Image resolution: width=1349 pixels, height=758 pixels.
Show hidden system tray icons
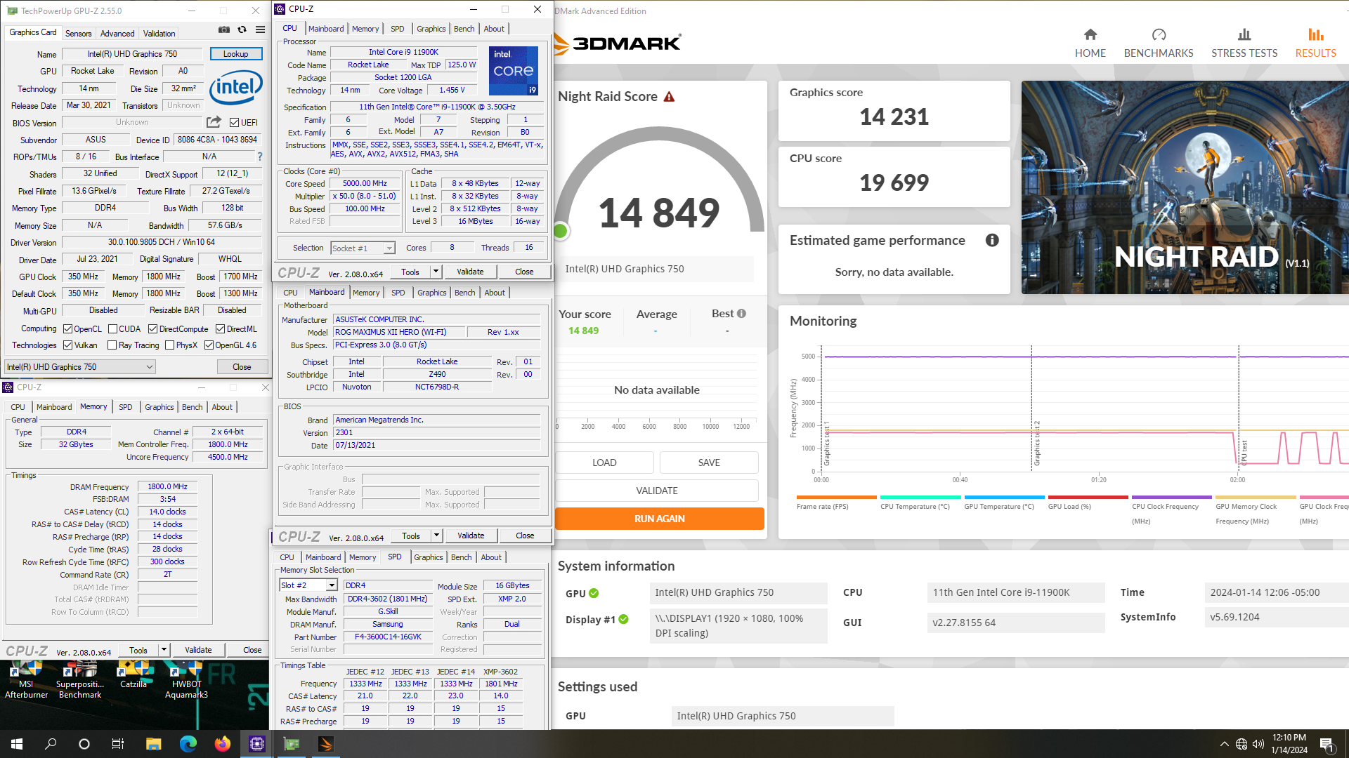[1225, 744]
